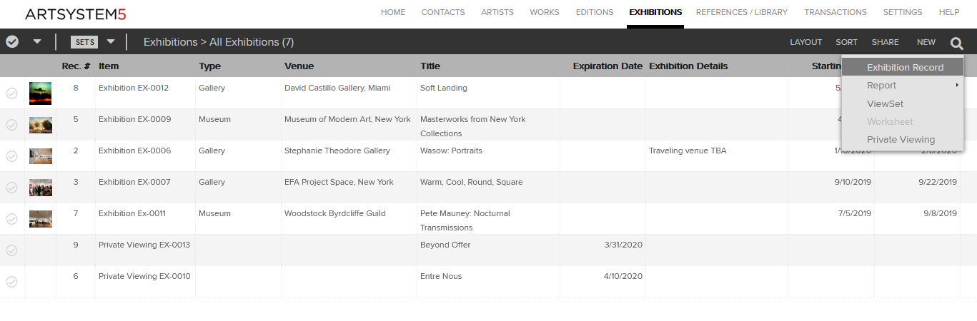Expand the dropdown arrow beside the checkmark icon
This screenshot has height=321, width=977.
tap(37, 42)
